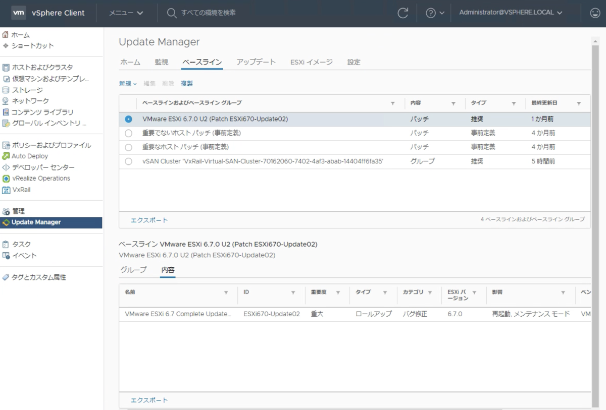Screen dimensions: 606x410
Task: Select VMware ESXi 6.7.0 U2 baseline radio
Action: click(128, 119)
